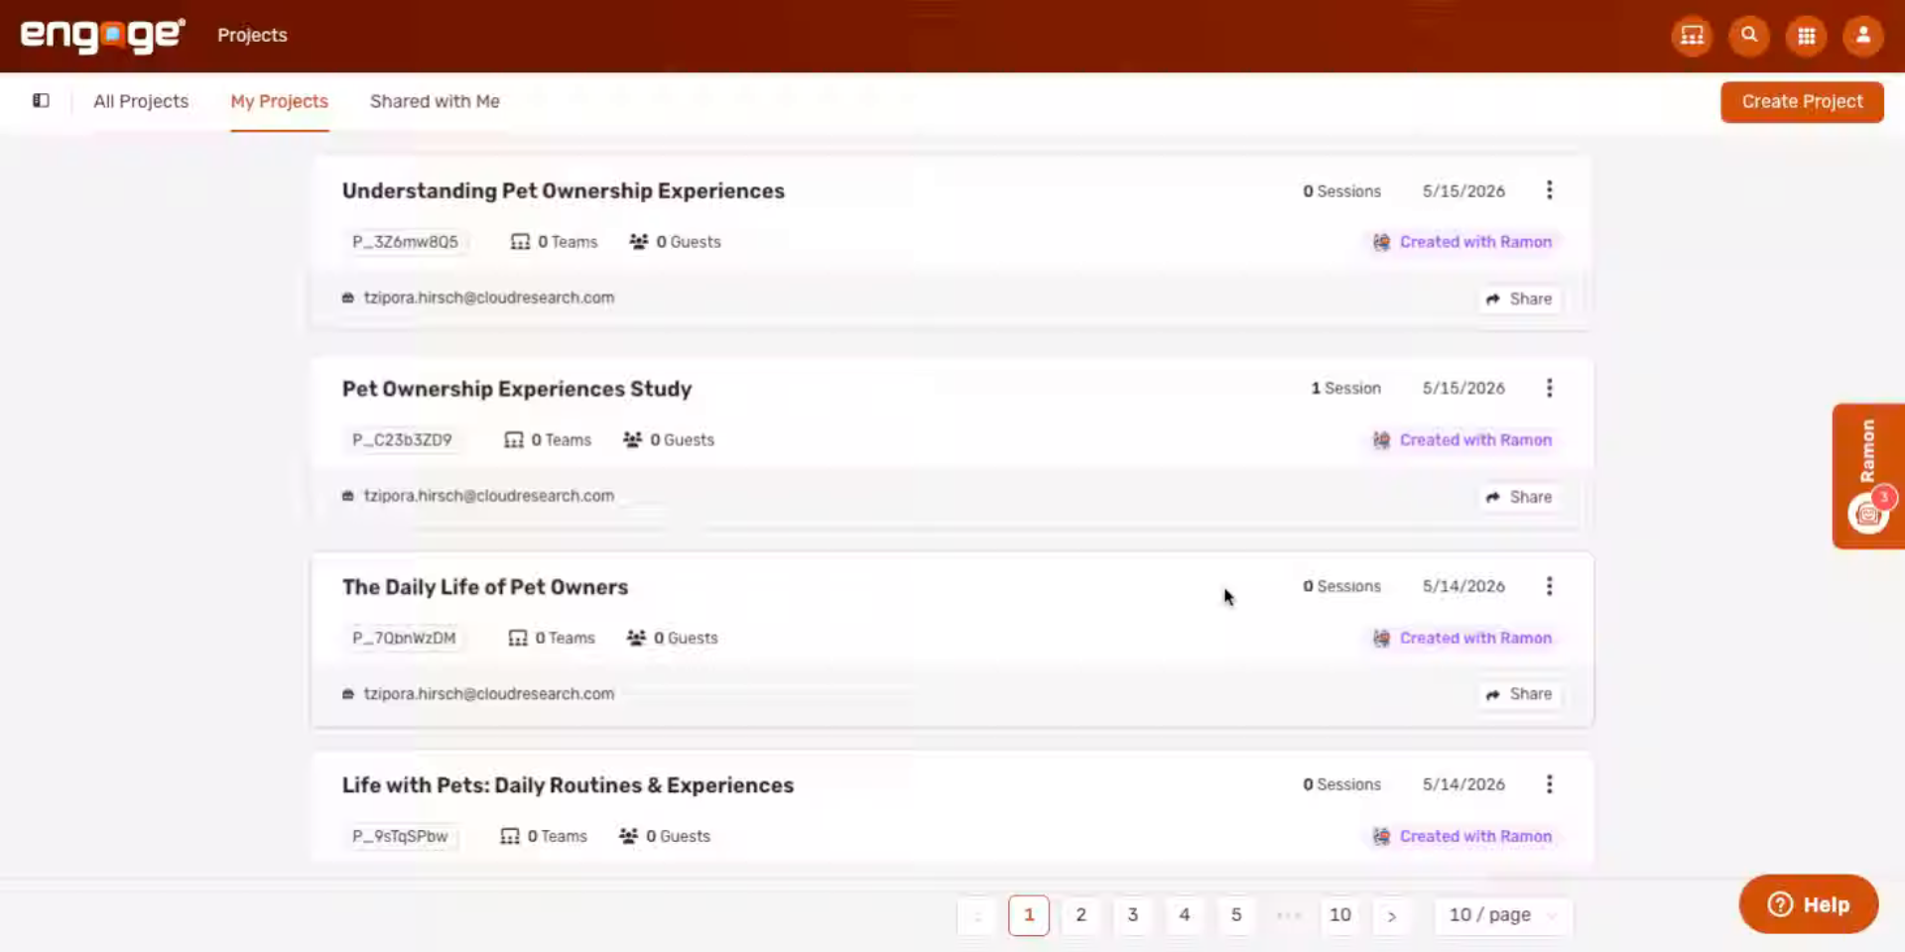
Task: Click guests icon in Understanding Pet Ownership Experiences
Action: click(x=639, y=242)
